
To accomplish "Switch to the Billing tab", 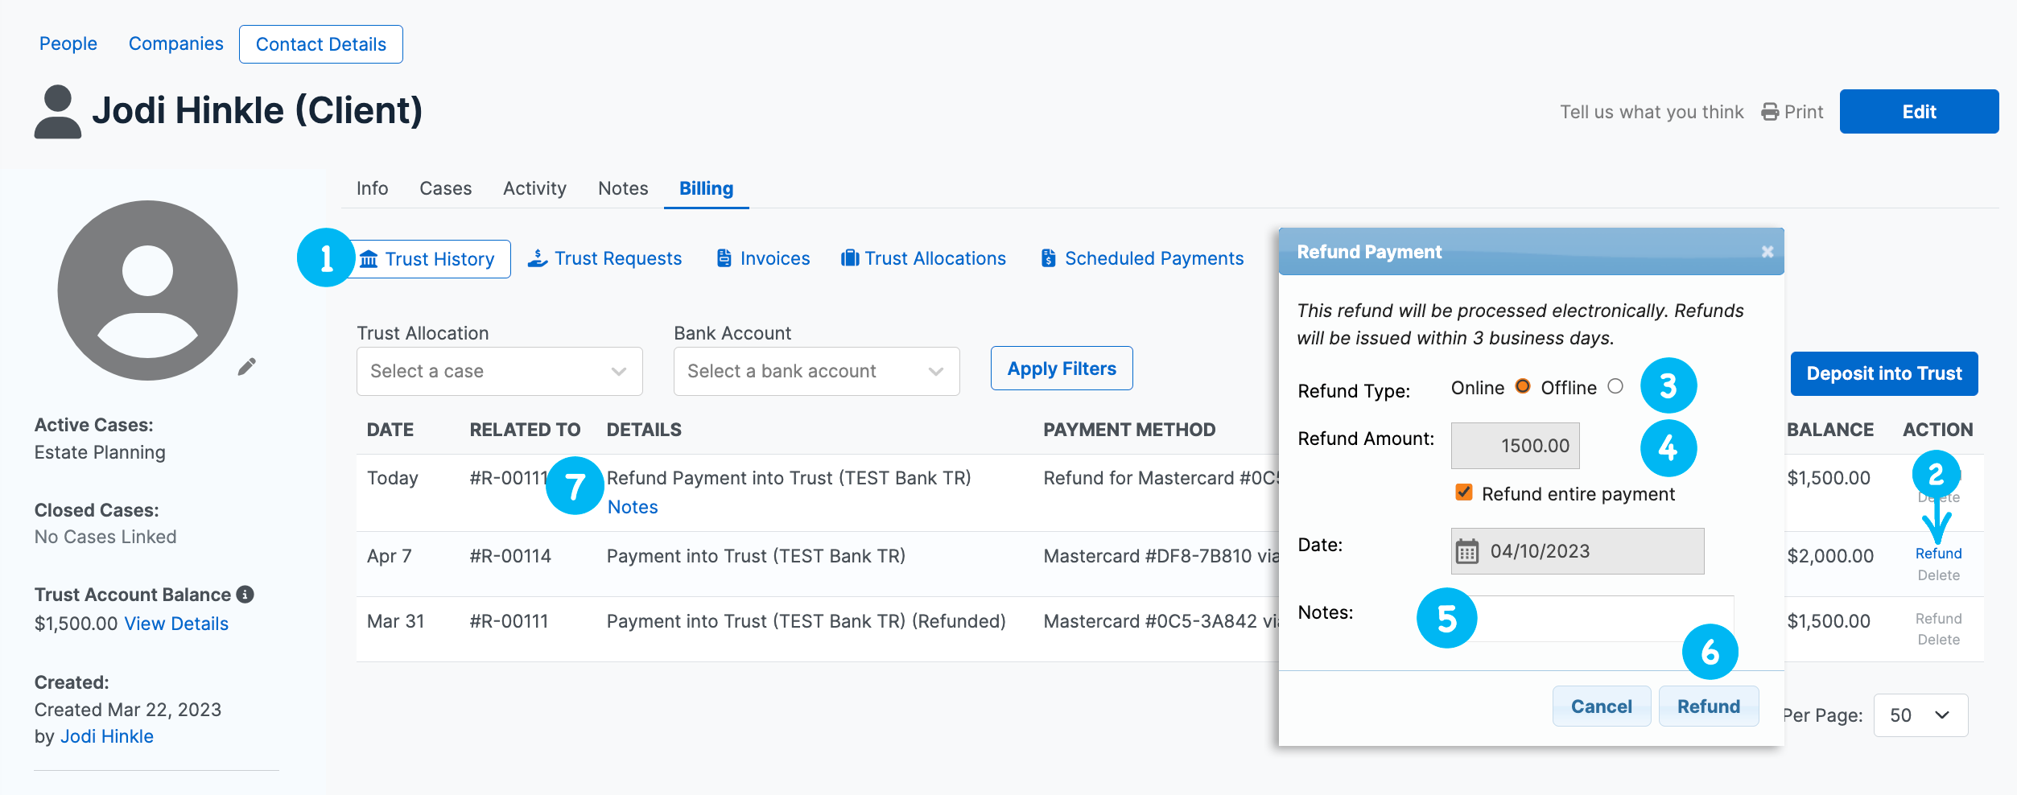I will [x=706, y=188].
